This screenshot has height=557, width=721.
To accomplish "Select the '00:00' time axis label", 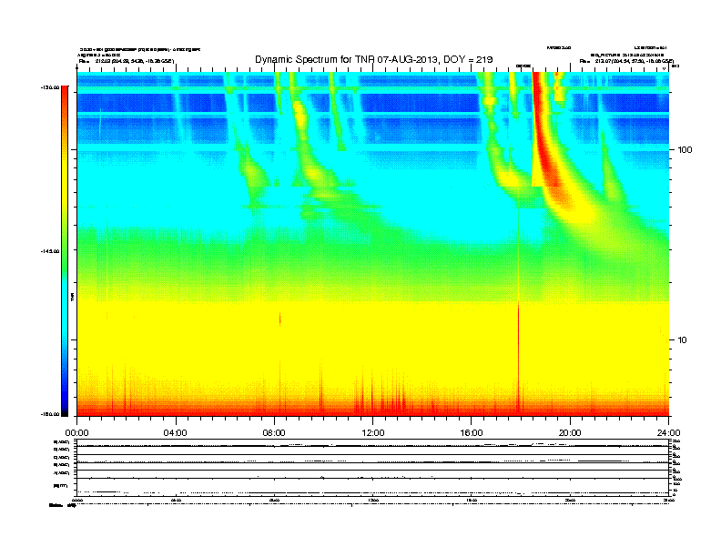I will (x=76, y=433).
